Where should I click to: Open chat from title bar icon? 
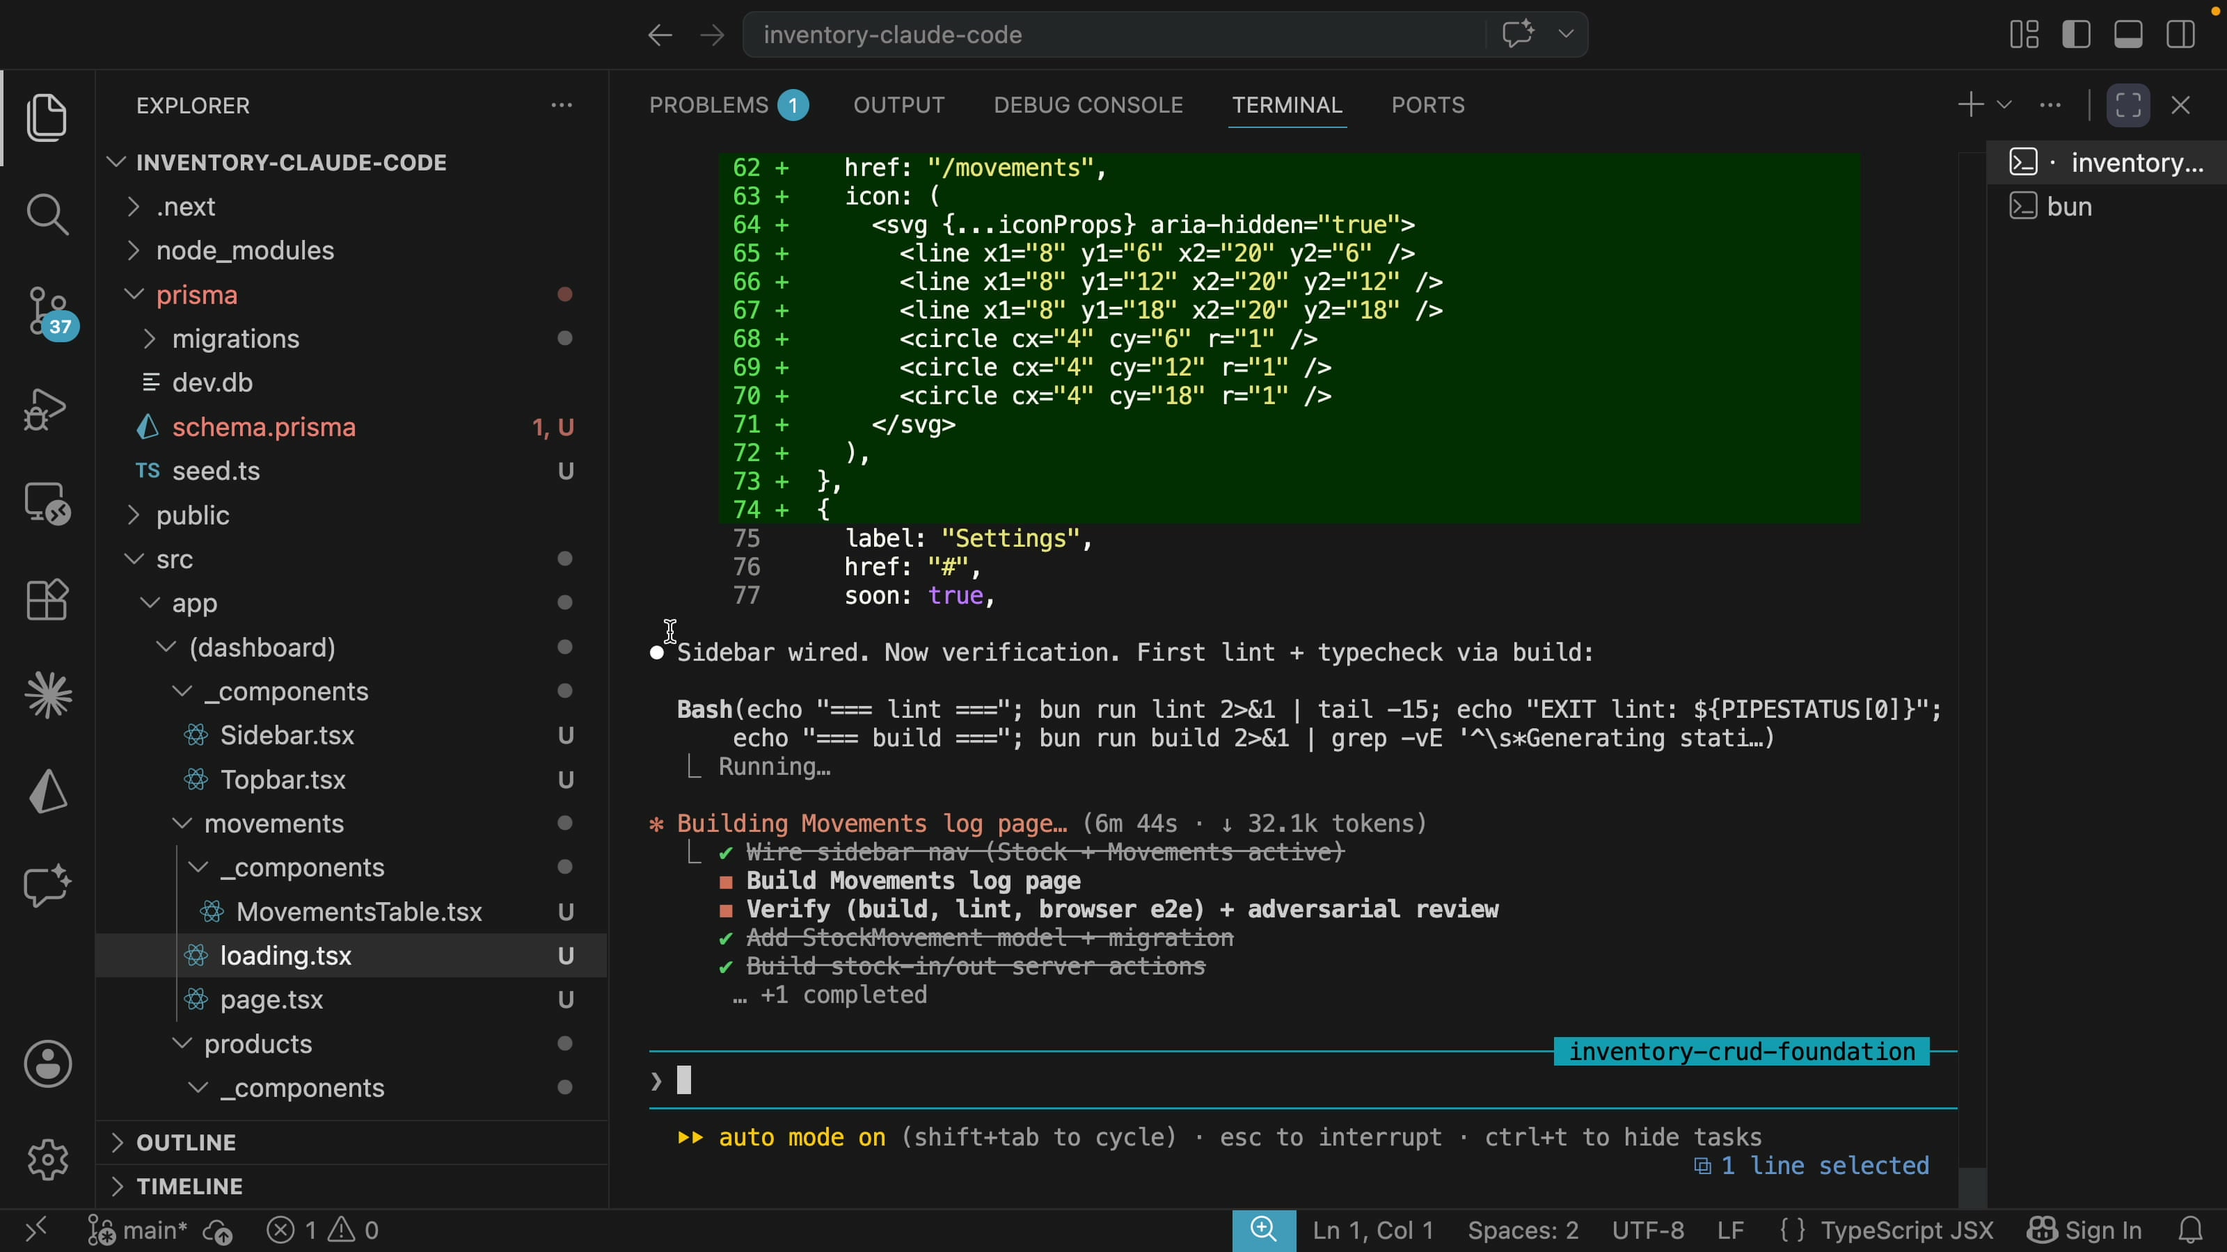1517,35
